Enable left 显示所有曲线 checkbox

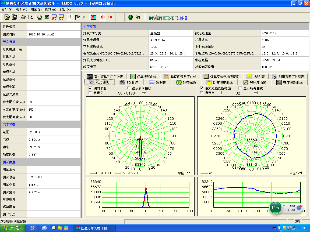(x=129, y=88)
